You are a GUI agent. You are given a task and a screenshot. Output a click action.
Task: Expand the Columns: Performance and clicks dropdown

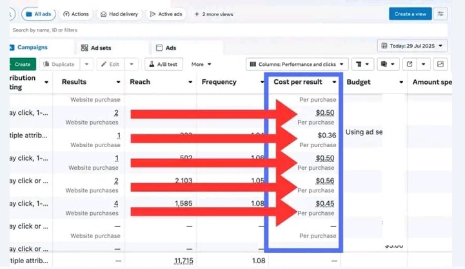click(x=297, y=64)
